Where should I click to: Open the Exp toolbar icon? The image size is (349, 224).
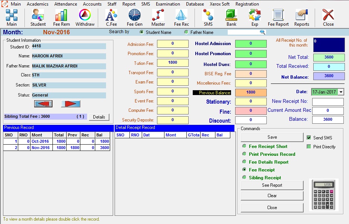255,18
